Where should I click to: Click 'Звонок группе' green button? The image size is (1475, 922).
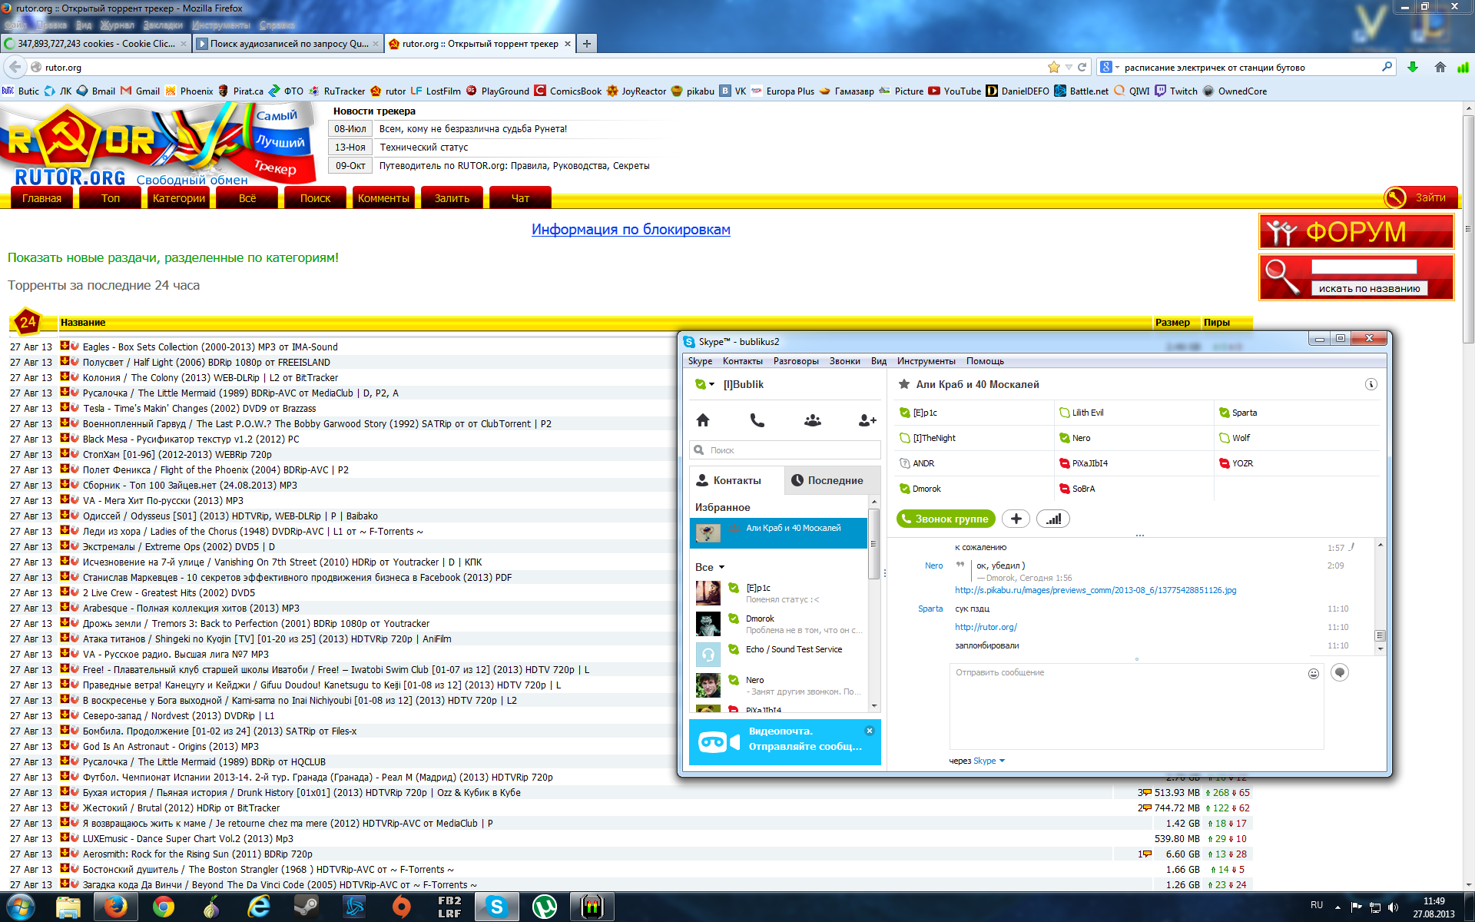tap(946, 519)
